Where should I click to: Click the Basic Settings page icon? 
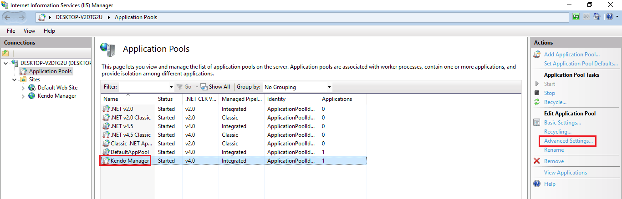pyautogui.click(x=537, y=123)
